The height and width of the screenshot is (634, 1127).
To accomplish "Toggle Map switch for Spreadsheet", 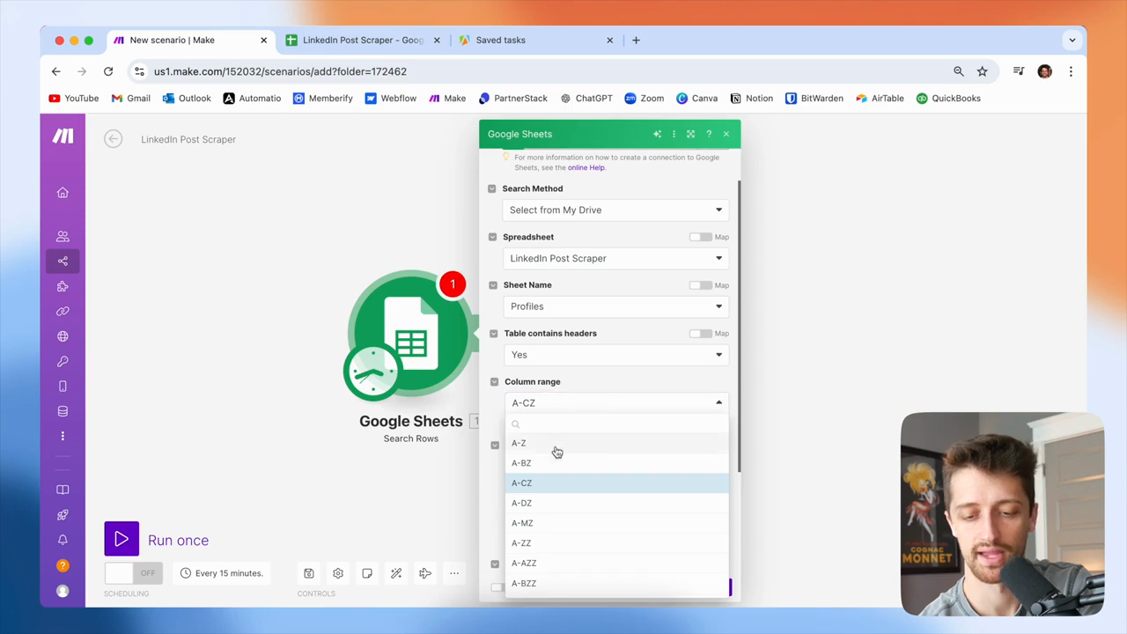I will click(700, 237).
